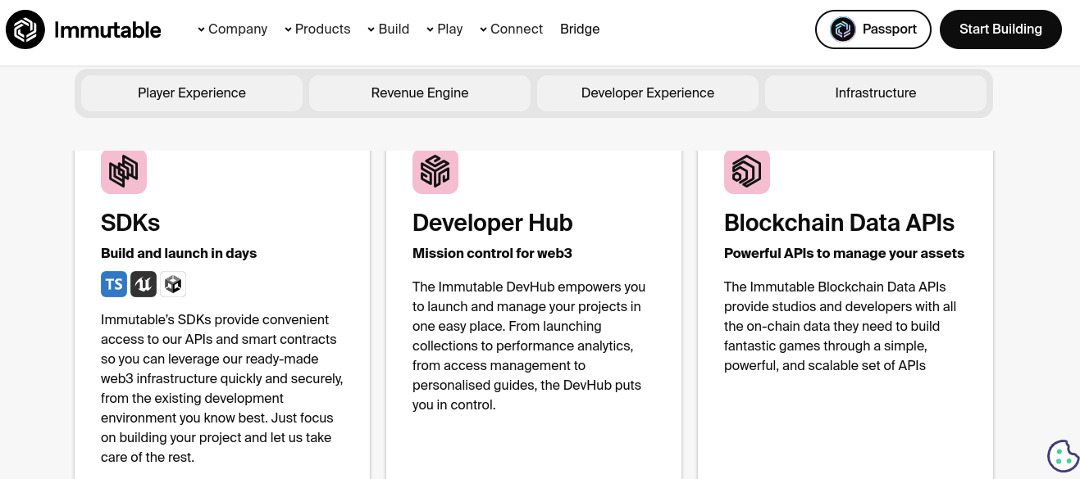This screenshot has height=479, width=1080.
Task: Select the Unity SDK badge
Action: (173, 284)
